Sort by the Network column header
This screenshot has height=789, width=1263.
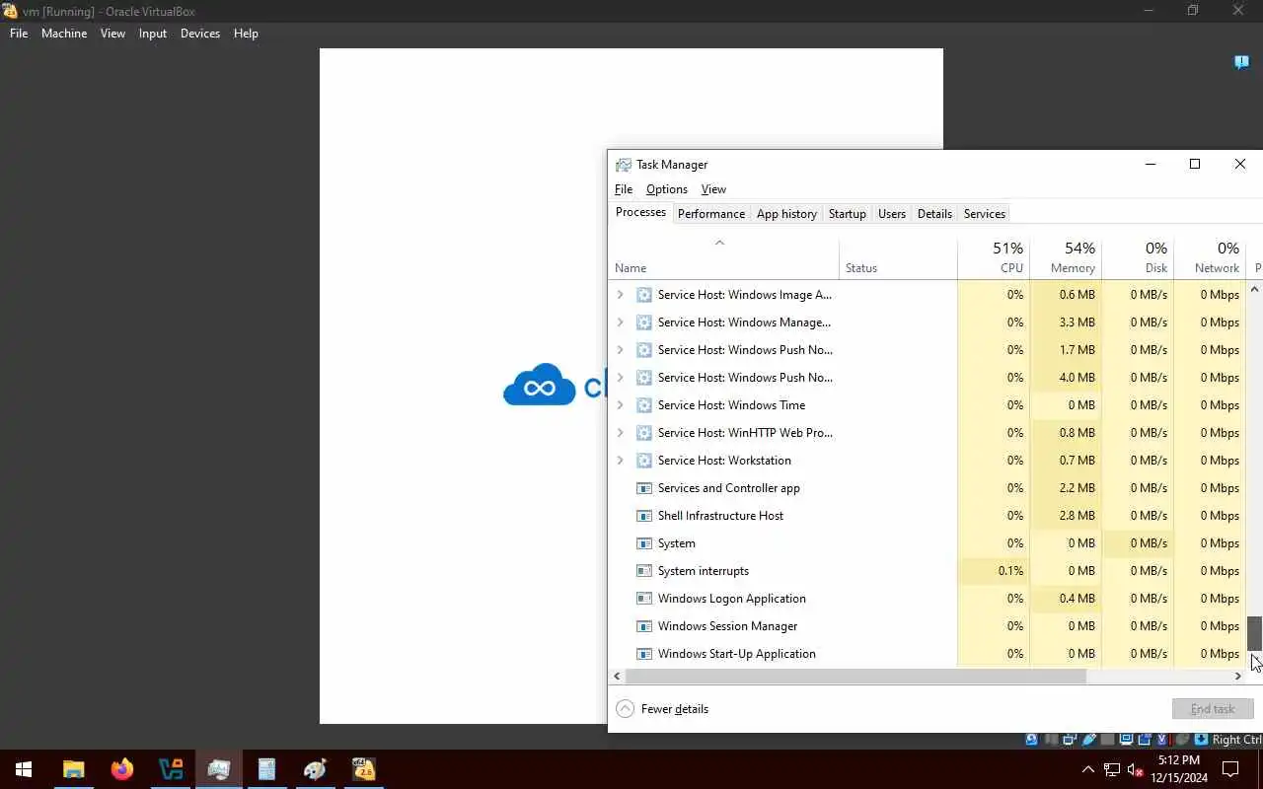click(1210, 257)
